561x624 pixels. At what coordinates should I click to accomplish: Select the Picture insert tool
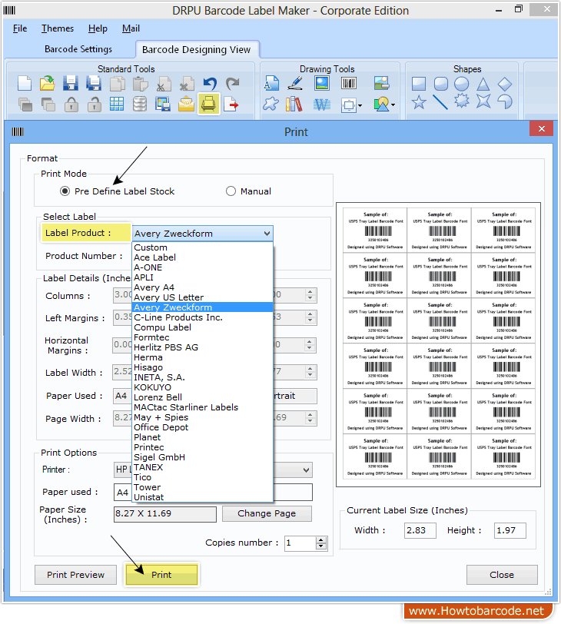click(x=322, y=83)
